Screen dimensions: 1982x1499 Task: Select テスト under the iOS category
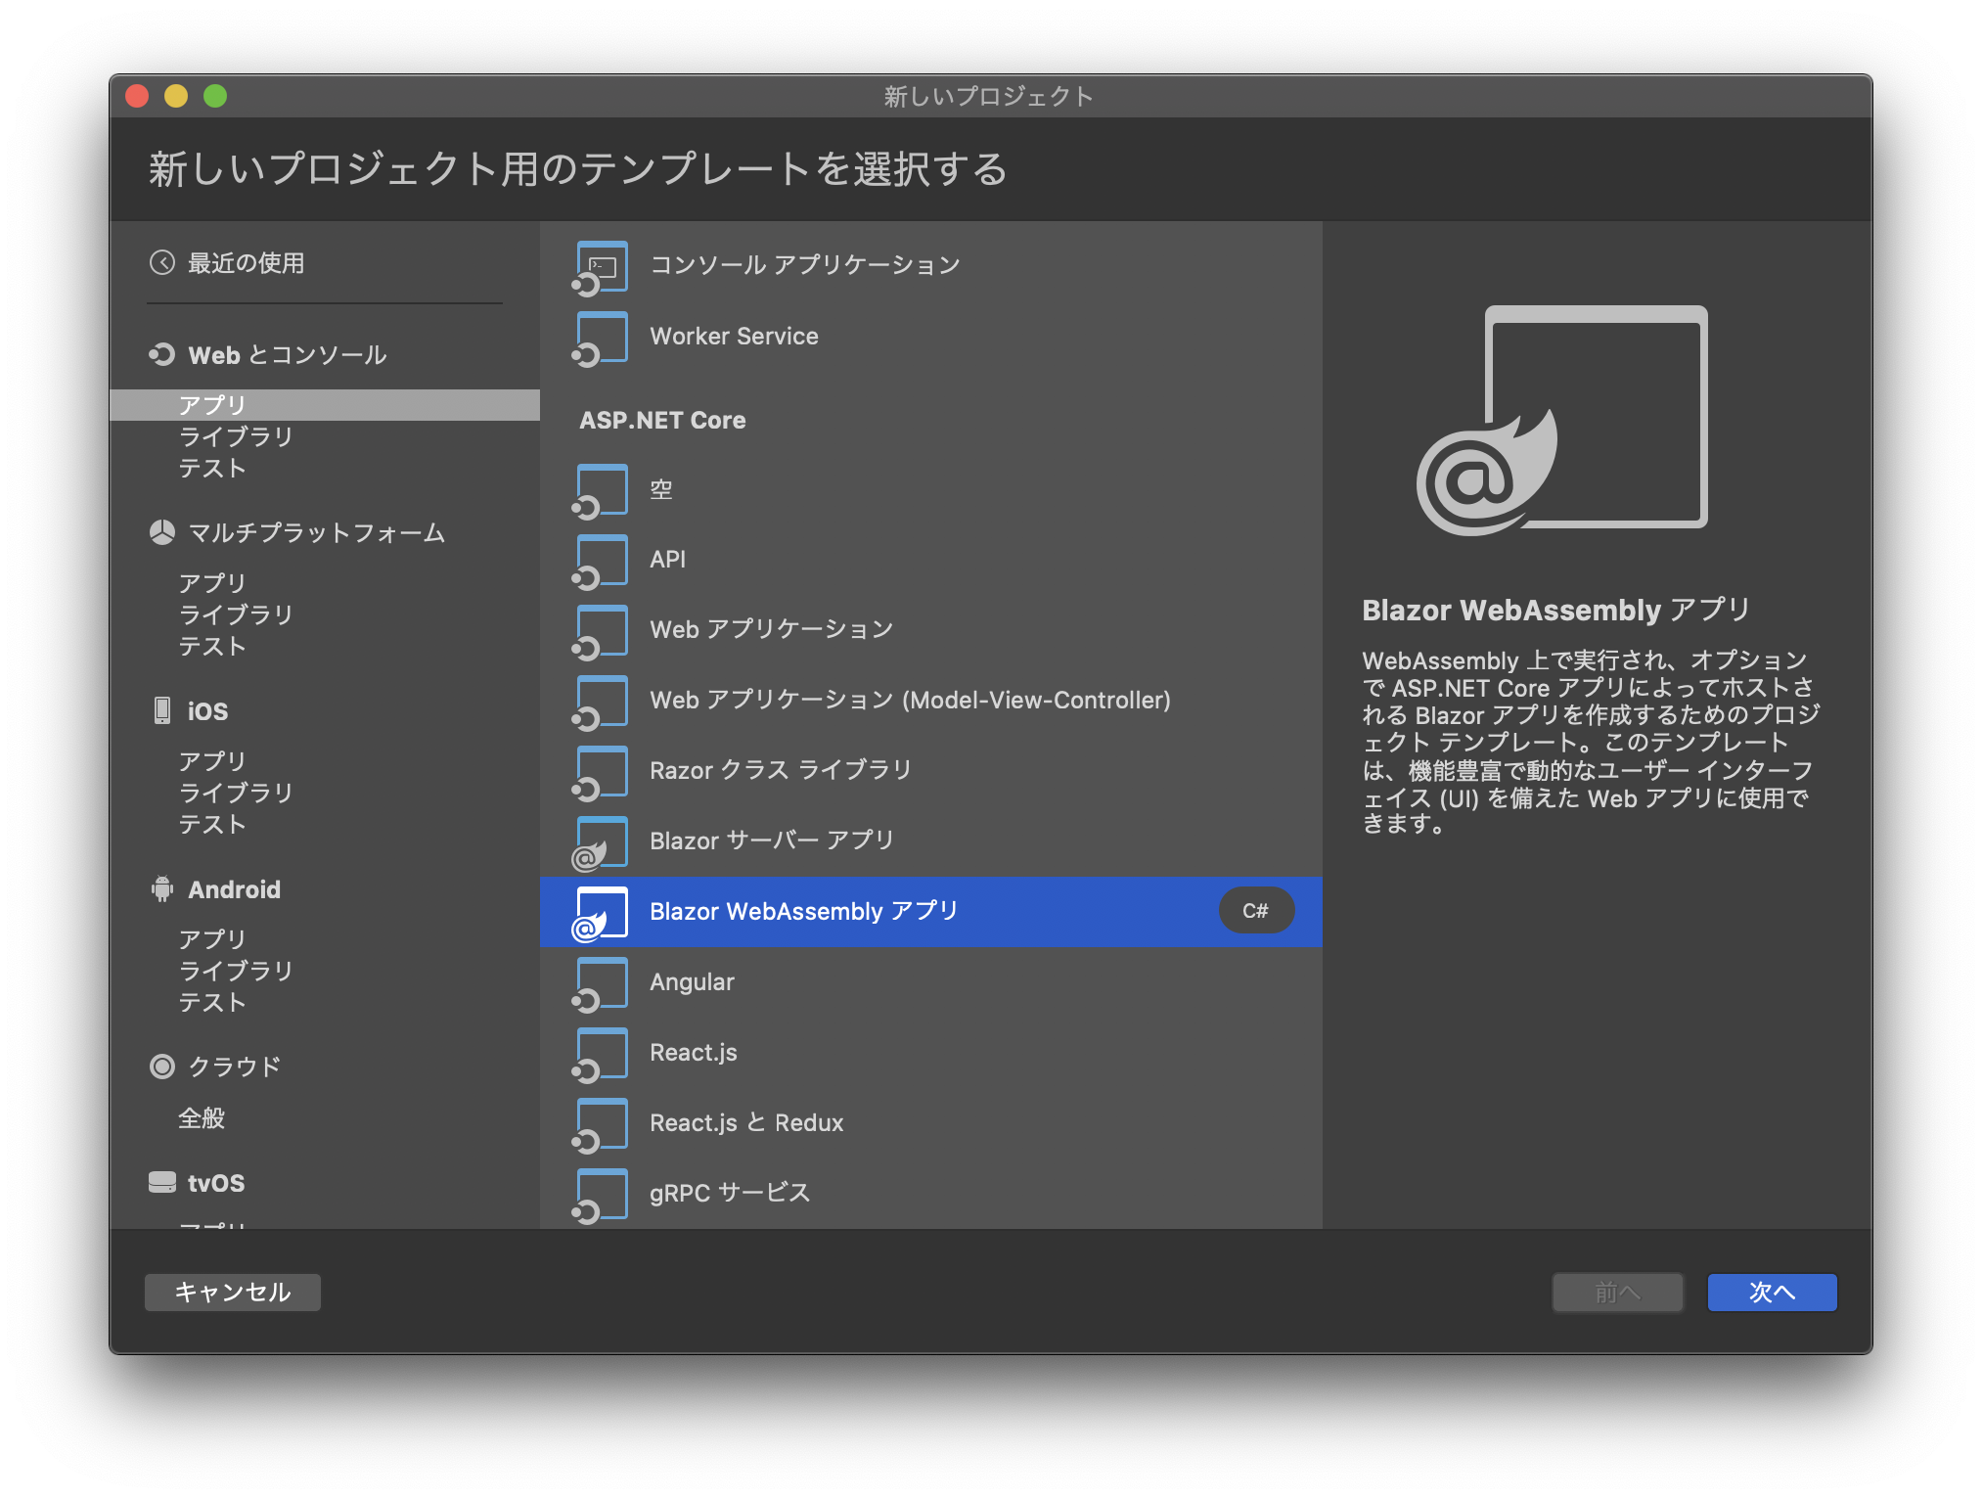tap(211, 825)
